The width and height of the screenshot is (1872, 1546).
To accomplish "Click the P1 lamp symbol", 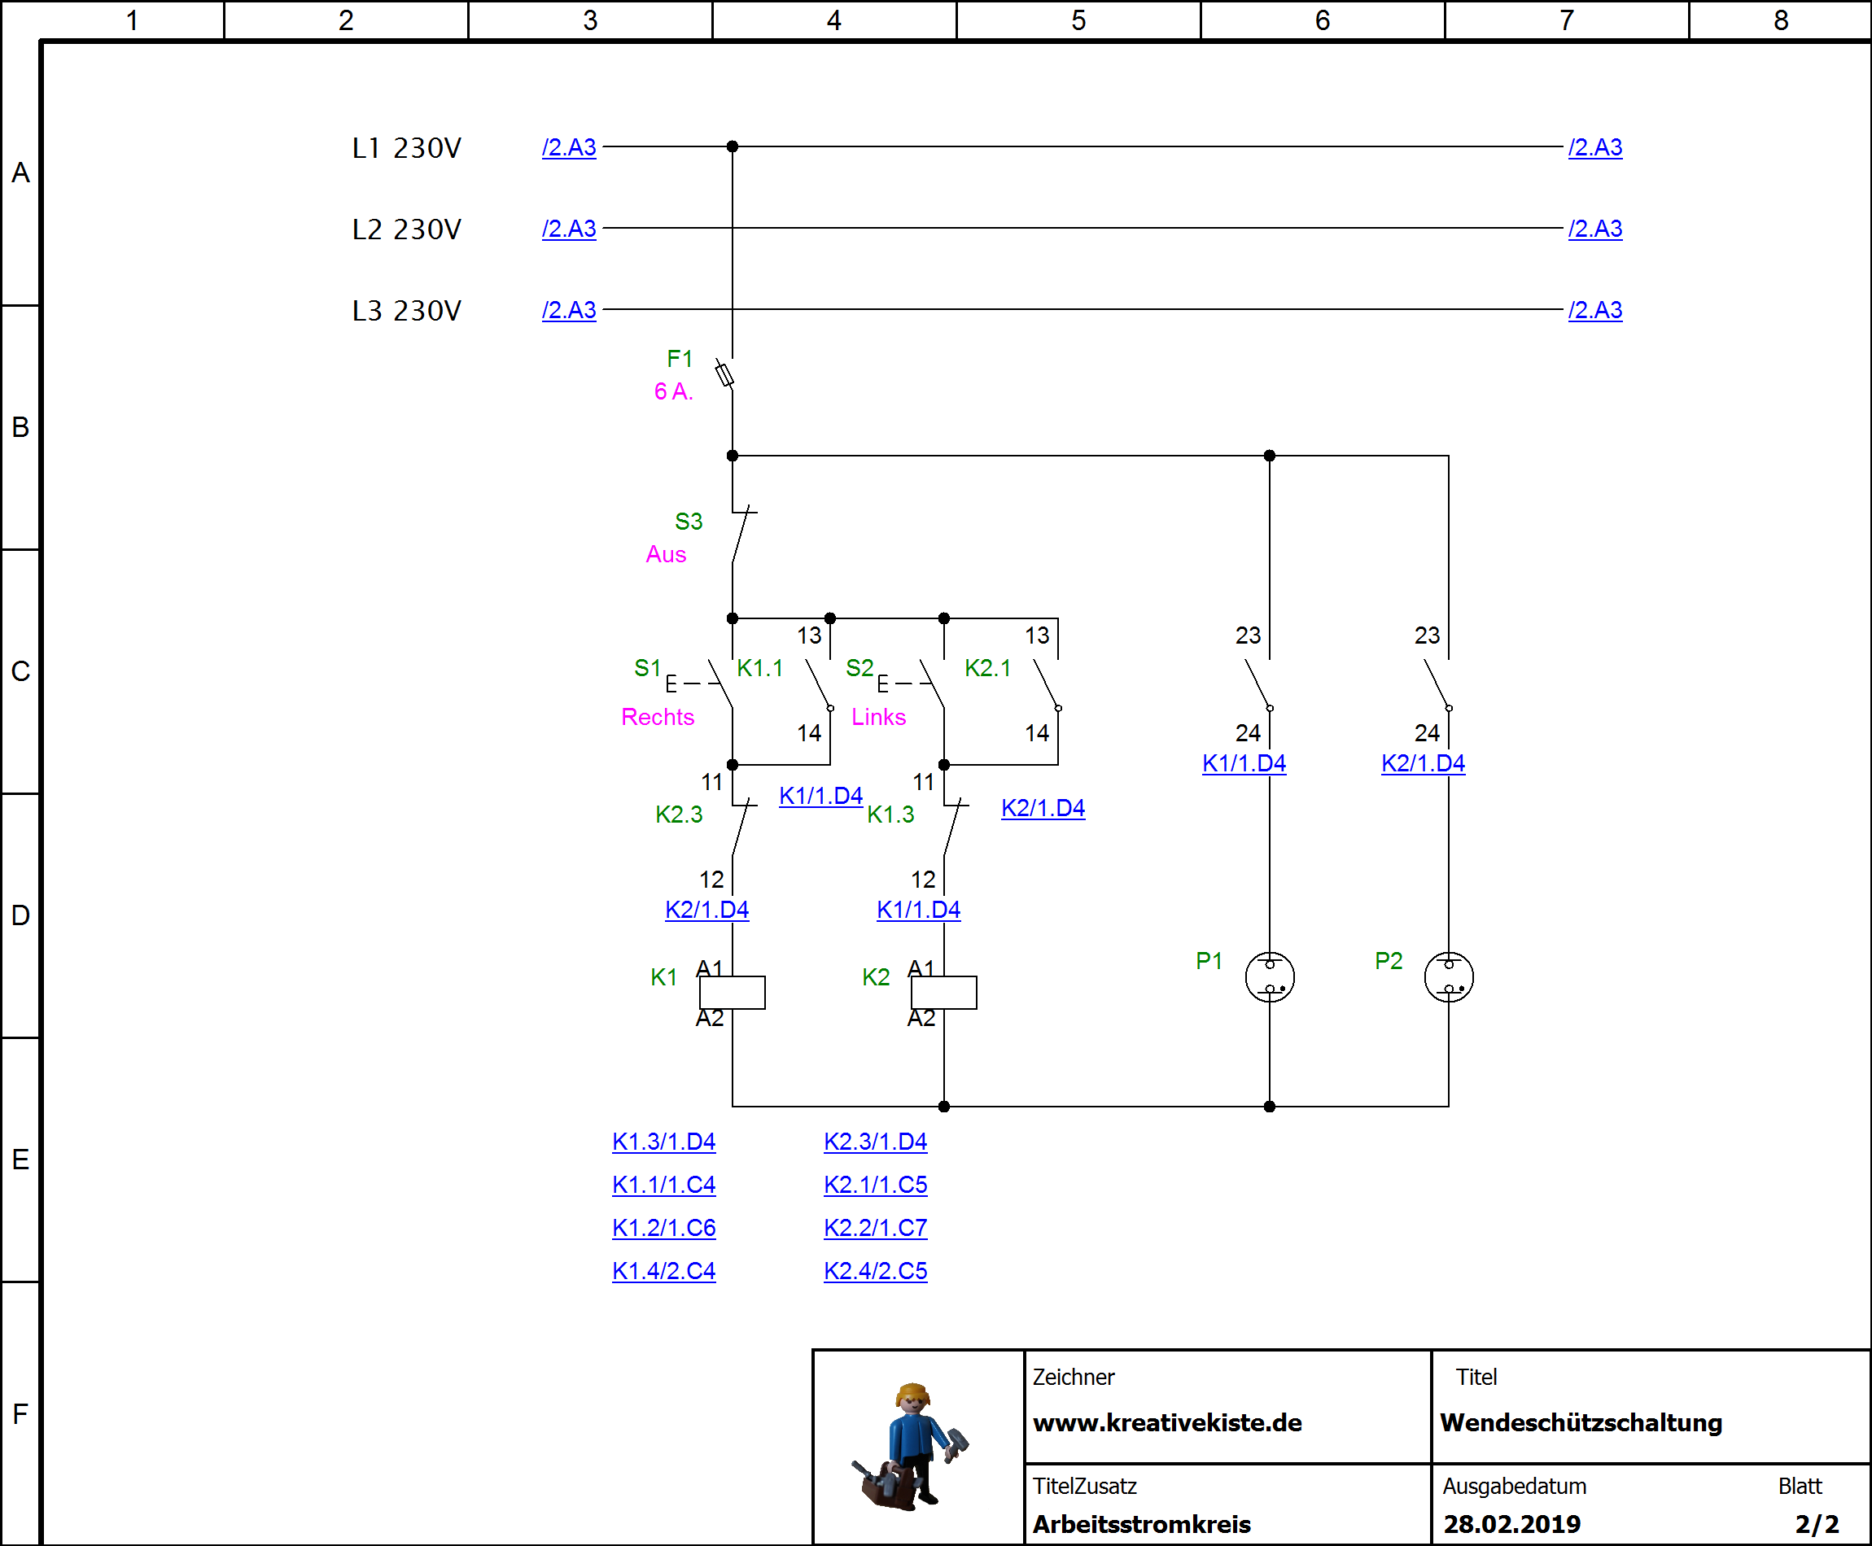I will point(1269,977).
